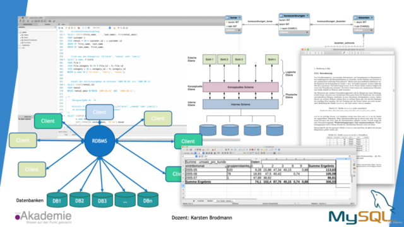
Task: Select the Sicht 2 box in the schema diagram
Action: click(x=224, y=59)
